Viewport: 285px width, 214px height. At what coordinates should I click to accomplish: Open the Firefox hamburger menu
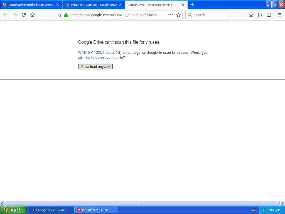click(279, 15)
